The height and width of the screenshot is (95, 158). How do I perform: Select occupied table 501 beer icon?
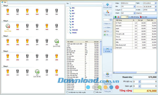click(8, 11)
